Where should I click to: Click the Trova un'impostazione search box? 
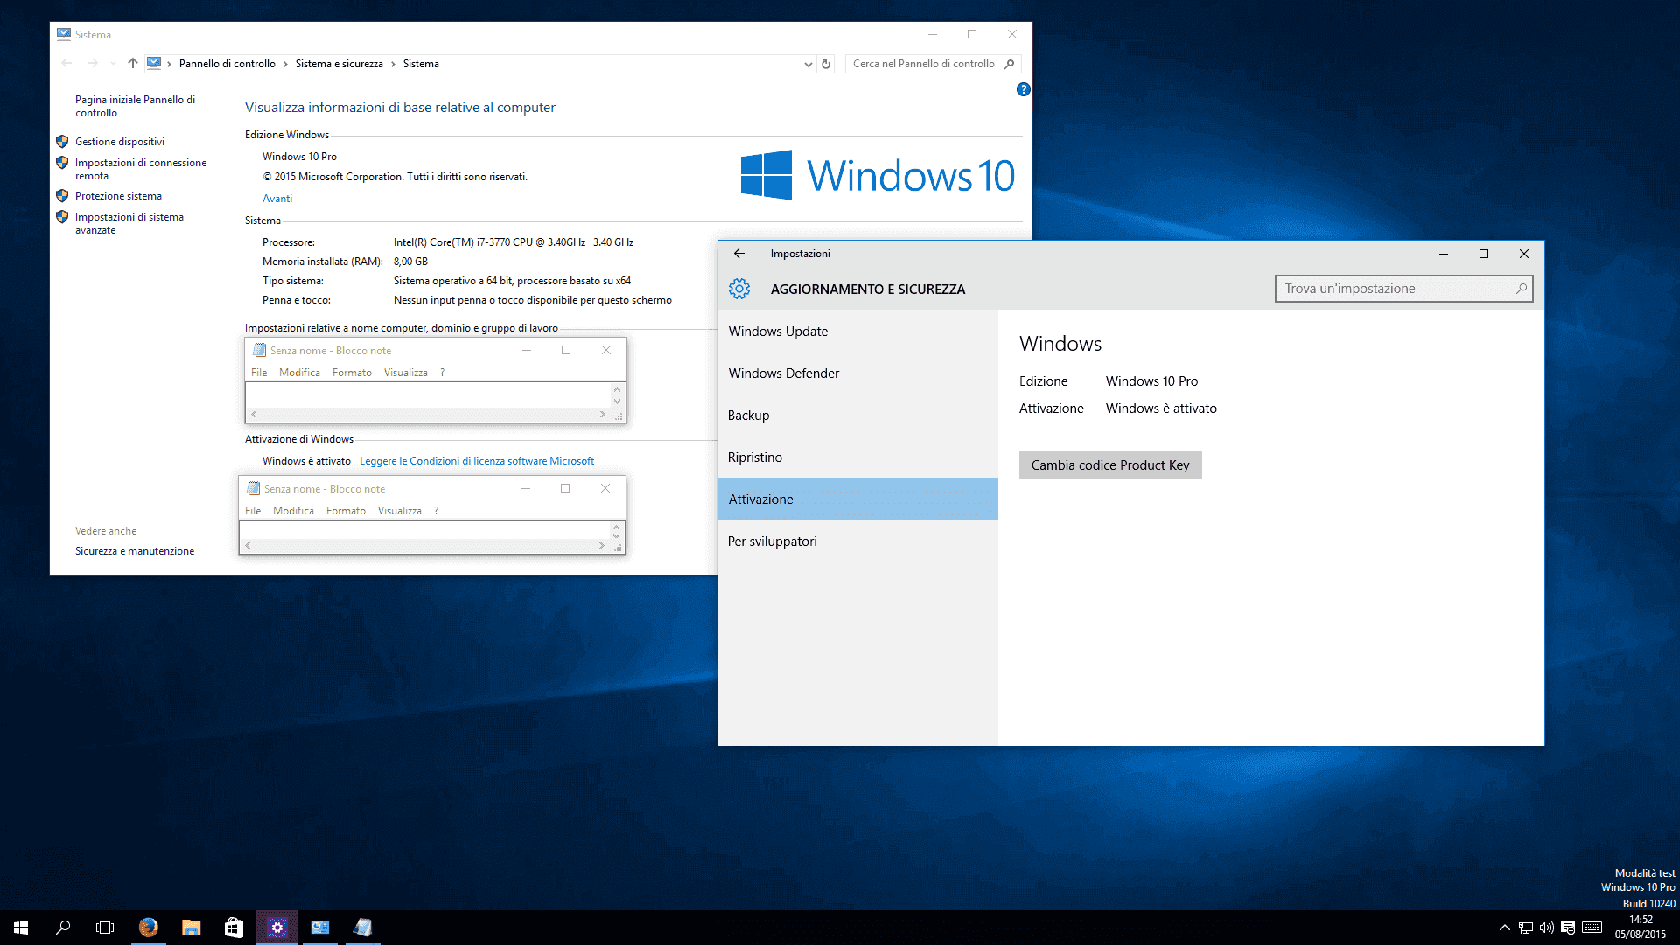pos(1403,289)
